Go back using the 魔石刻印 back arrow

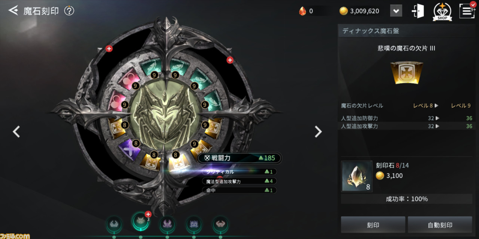coord(13,10)
